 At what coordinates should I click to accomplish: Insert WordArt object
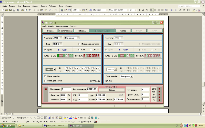(49, 118)
